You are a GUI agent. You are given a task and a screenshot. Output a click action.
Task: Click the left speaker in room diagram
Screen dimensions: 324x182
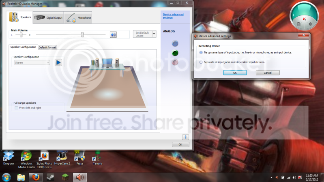(x=97, y=62)
